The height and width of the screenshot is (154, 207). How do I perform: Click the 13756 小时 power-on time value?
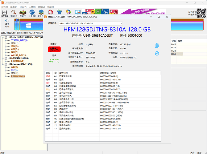tap(125, 45)
